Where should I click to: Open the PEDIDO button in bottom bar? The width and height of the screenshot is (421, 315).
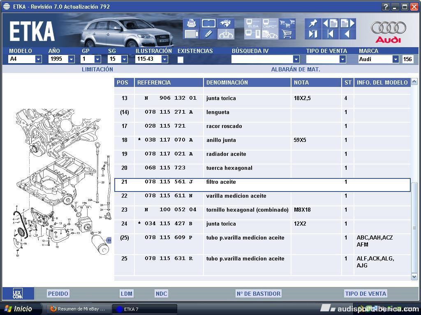point(58,294)
